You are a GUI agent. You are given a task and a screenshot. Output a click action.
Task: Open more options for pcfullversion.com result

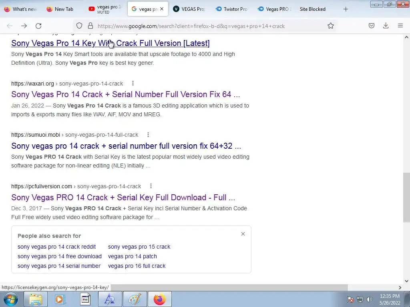pos(151,186)
